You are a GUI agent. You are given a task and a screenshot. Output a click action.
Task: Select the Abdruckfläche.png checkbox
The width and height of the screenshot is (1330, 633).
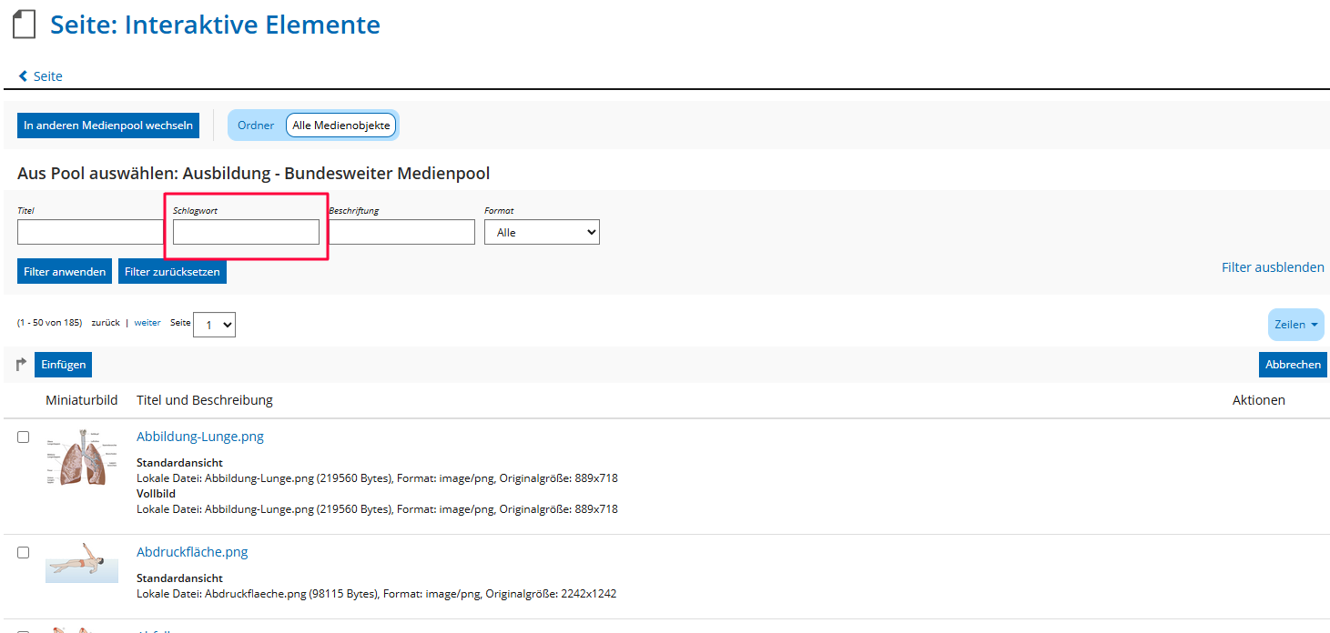24,553
